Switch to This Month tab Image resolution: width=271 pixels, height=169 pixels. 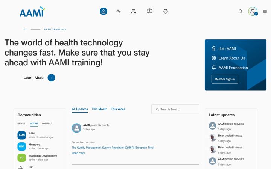pos(99,109)
